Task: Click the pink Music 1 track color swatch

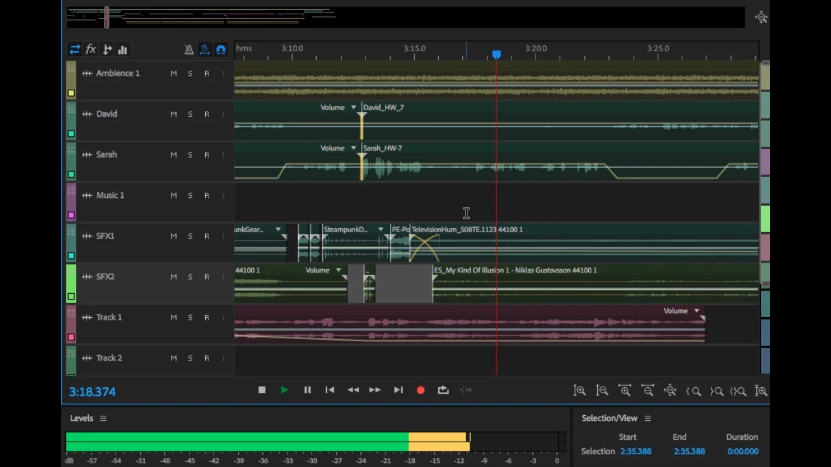Action: [71, 215]
